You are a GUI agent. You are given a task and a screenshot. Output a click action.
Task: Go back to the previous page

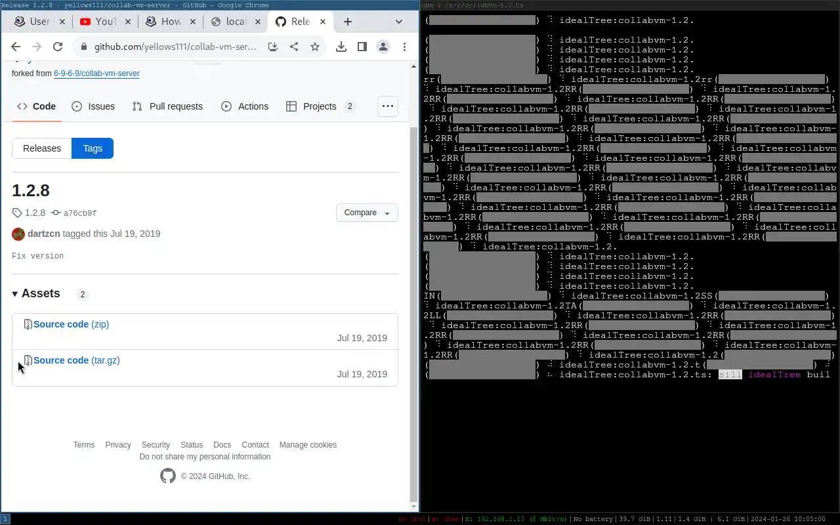tap(16, 47)
